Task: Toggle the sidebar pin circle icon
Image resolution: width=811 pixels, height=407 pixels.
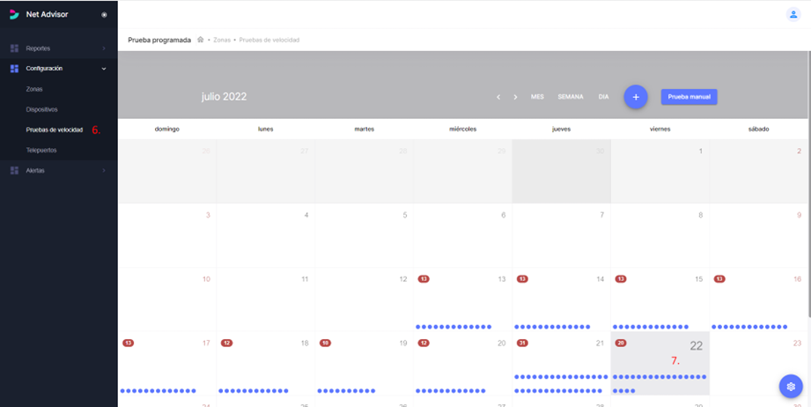Action: 105,14
